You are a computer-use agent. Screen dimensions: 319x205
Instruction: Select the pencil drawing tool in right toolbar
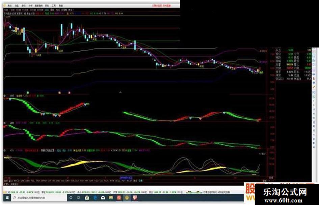pos(314,87)
